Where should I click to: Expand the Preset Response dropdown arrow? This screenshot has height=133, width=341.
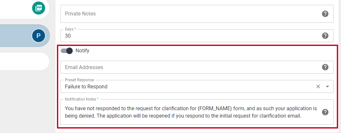pos(327,86)
